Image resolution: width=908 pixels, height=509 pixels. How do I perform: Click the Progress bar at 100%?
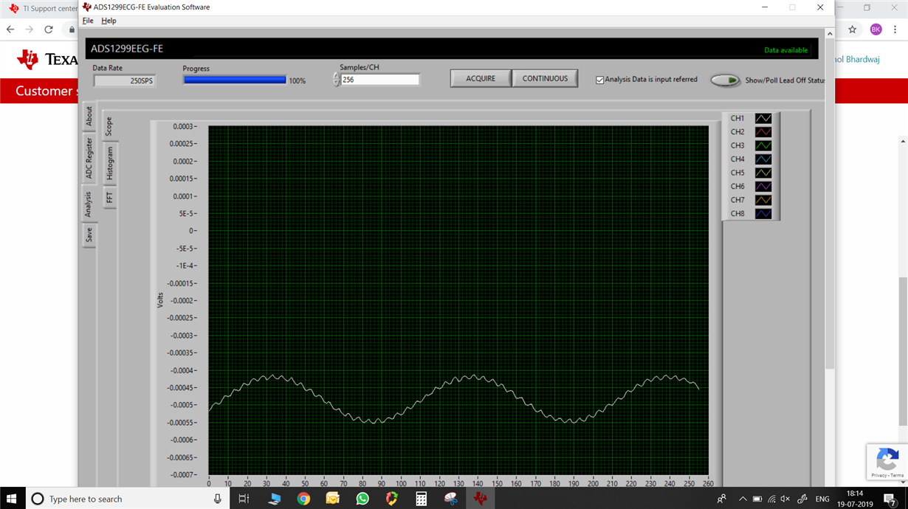[235, 80]
